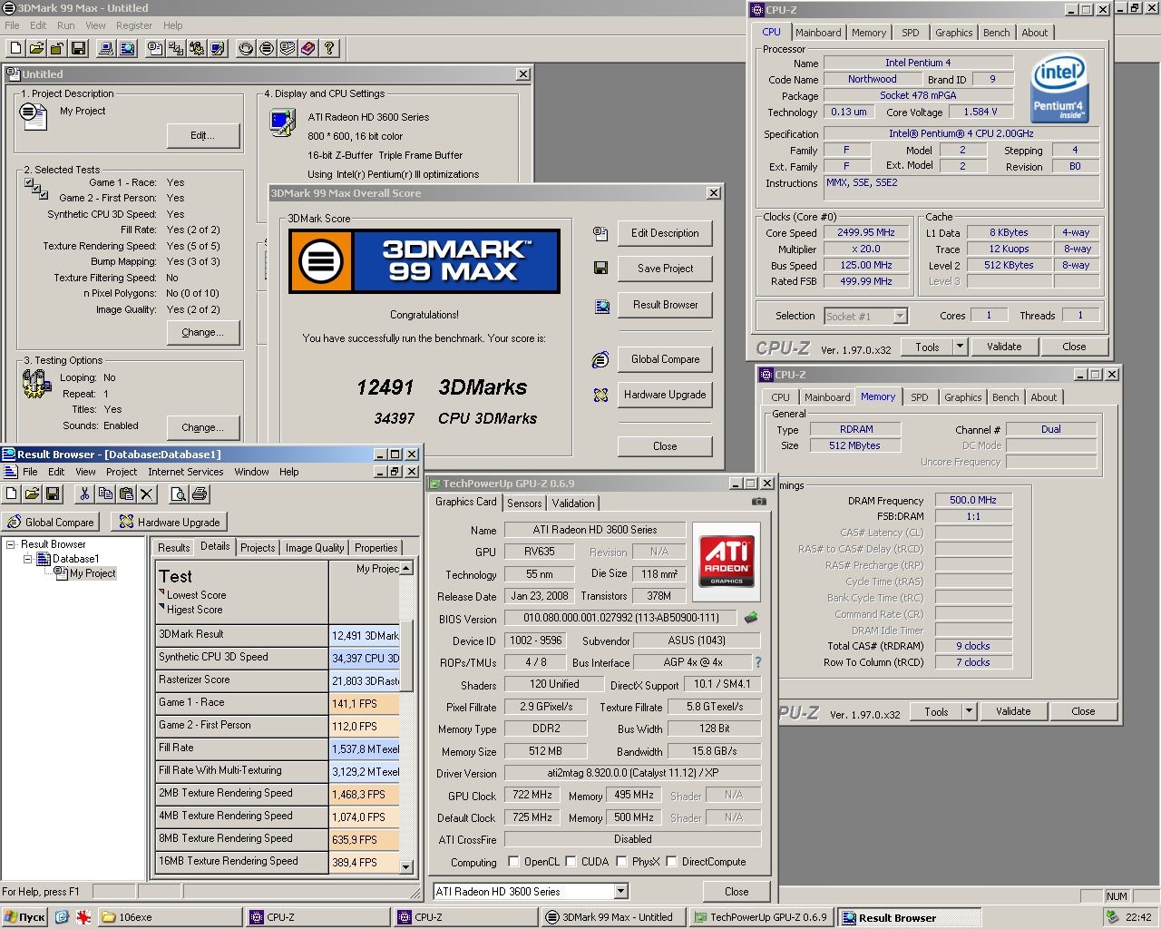Open Tools dropdown arrow in CPU-Z CPU window
Viewport: 1161px width, 929px height.
pyautogui.click(x=960, y=347)
